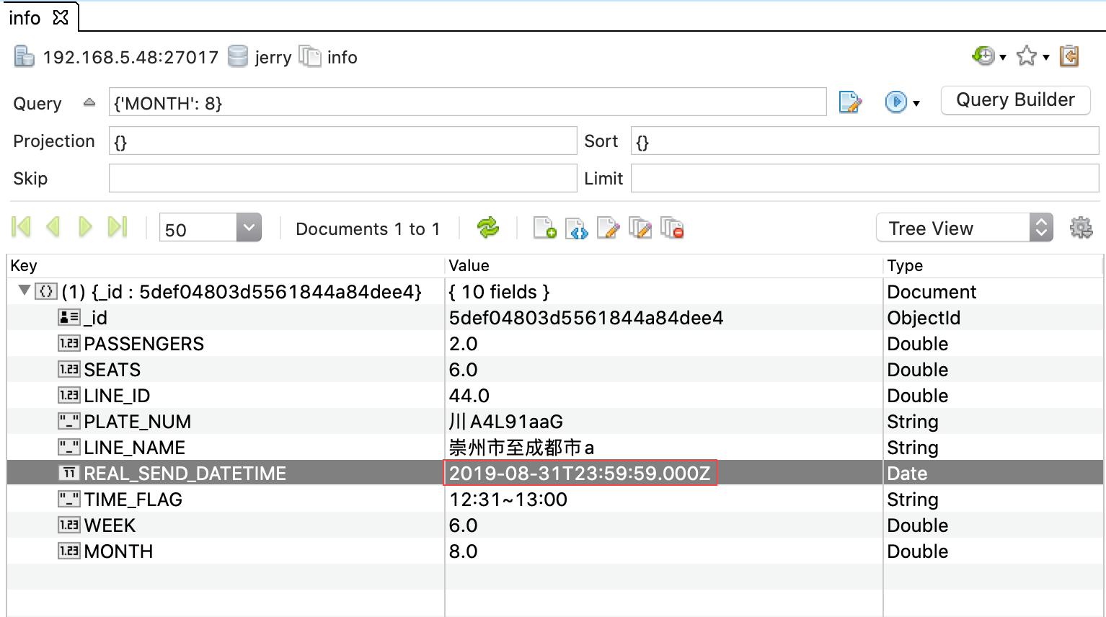Click the jerry database icon

[238, 56]
